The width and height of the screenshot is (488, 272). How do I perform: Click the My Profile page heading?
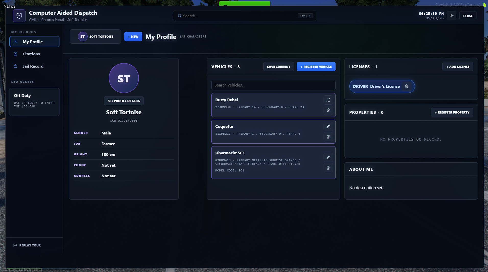pyautogui.click(x=161, y=37)
